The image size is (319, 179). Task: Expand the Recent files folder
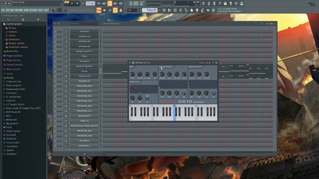(x=12, y=51)
